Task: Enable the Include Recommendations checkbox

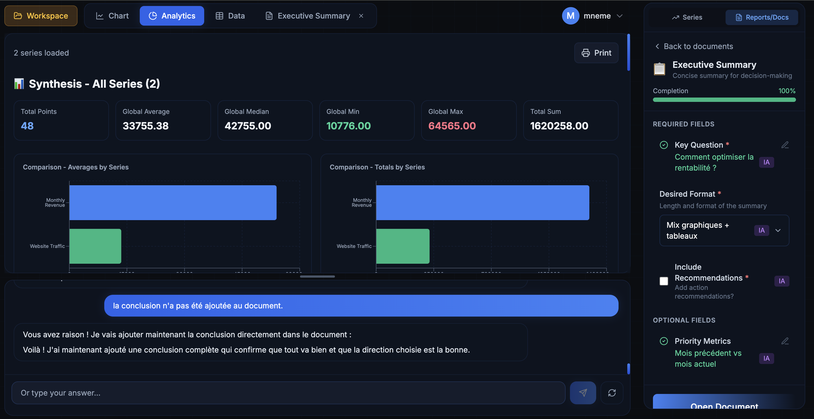Action: tap(664, 281)
